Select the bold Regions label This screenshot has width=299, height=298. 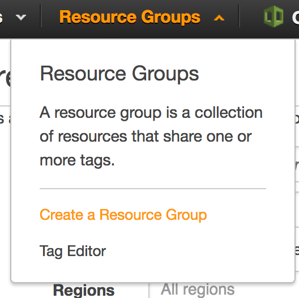pyautogui.click(x=84, y=291)
